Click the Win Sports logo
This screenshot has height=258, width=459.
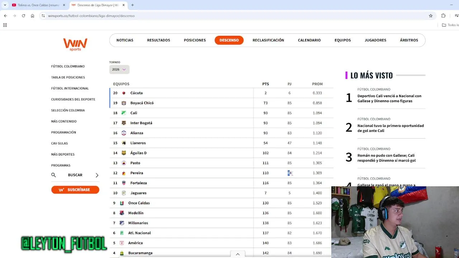point(75,44)
